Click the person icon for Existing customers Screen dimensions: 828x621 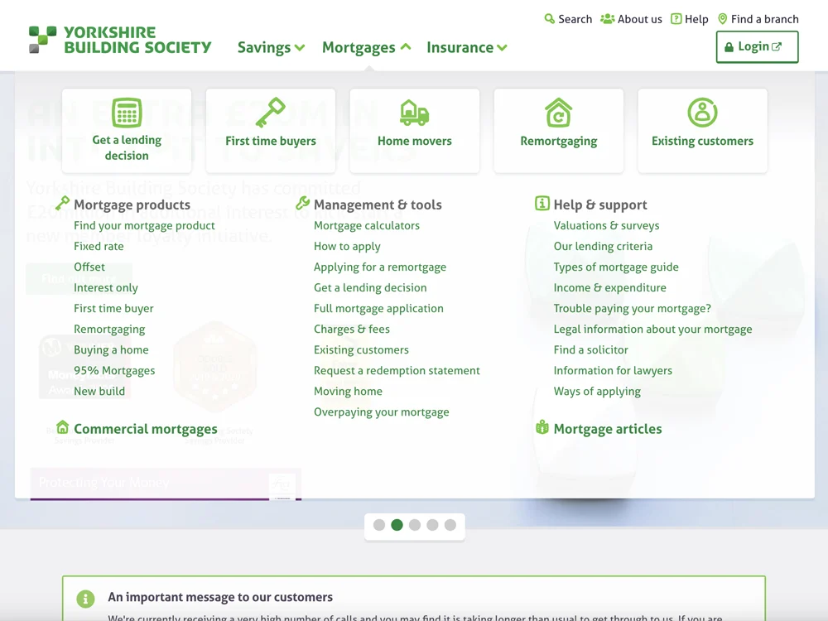[702, 113]
